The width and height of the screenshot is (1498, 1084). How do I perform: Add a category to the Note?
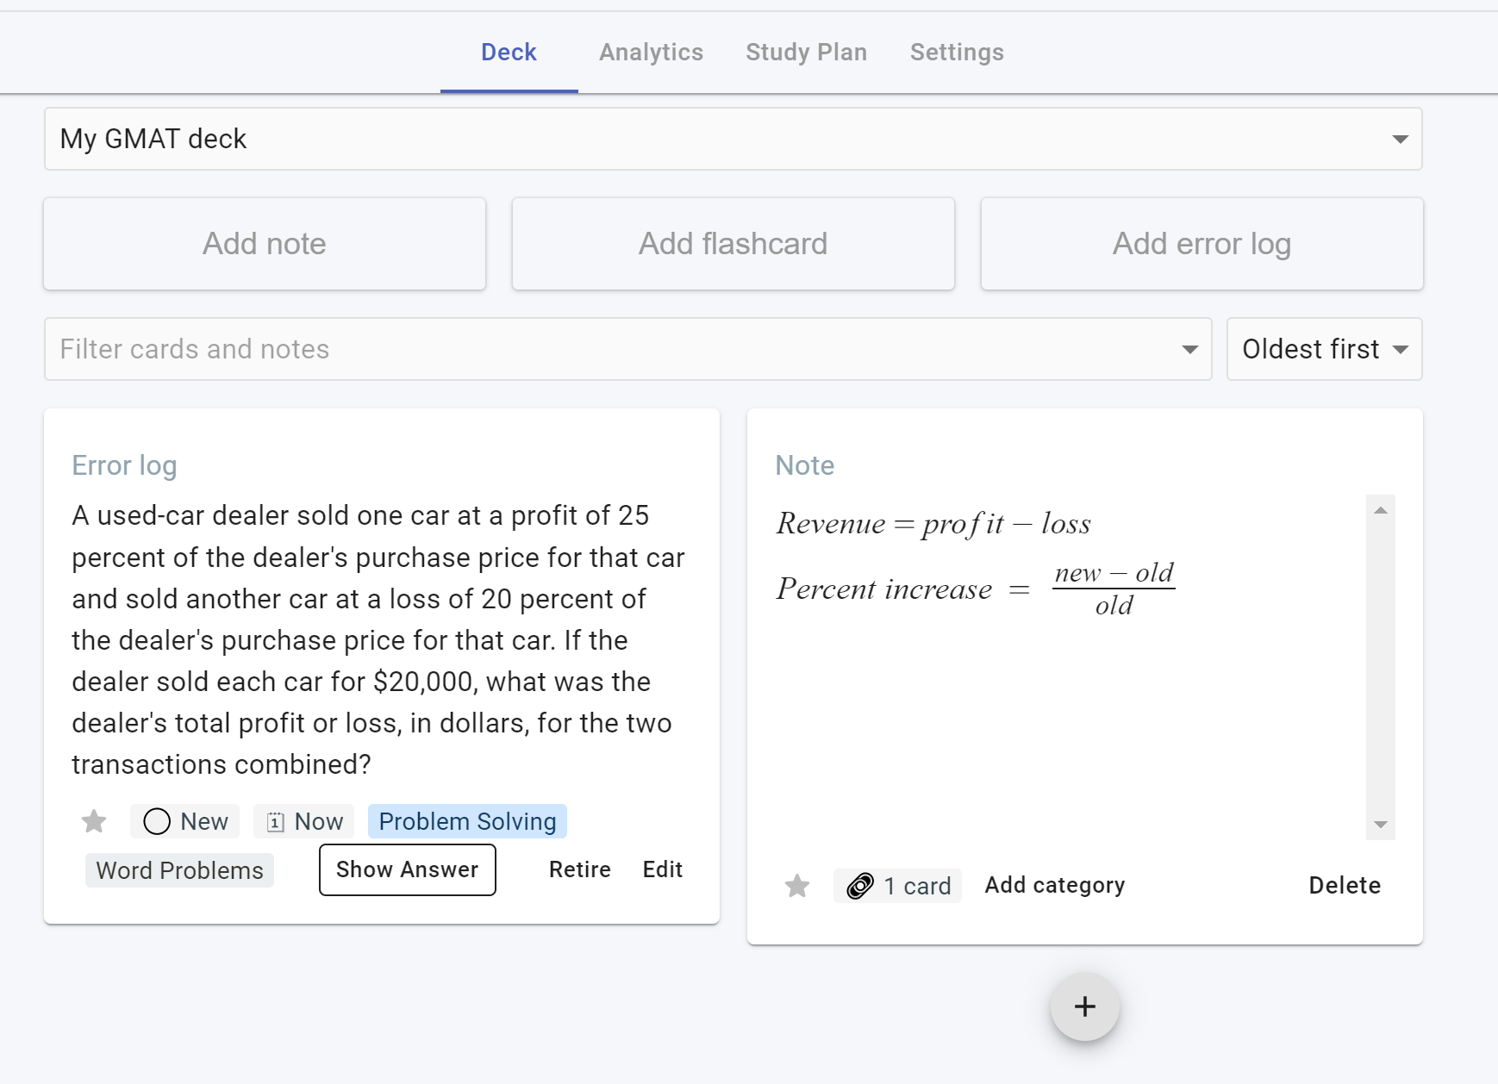(1055, 885)
